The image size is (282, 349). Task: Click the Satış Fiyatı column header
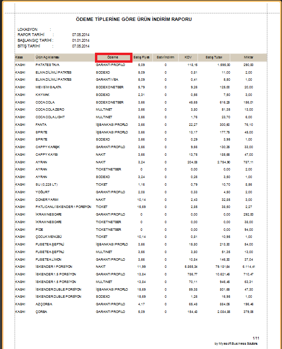click(x=141, y=57)
